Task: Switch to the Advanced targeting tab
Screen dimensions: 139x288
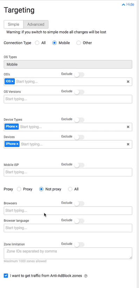Action: point(36,25)
